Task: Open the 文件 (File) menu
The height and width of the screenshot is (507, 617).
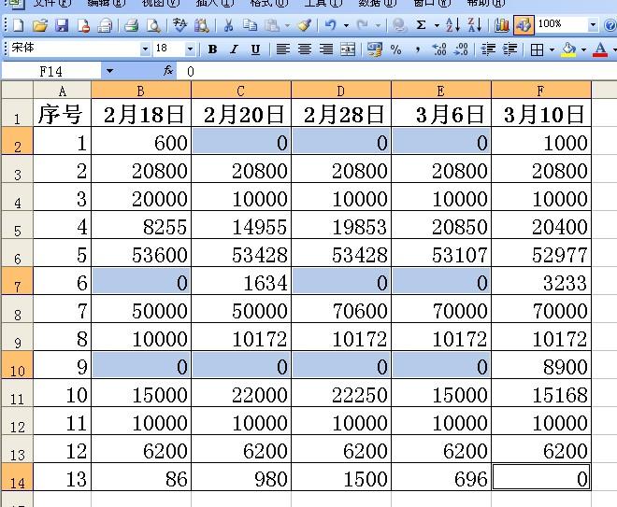Action: 52,3
